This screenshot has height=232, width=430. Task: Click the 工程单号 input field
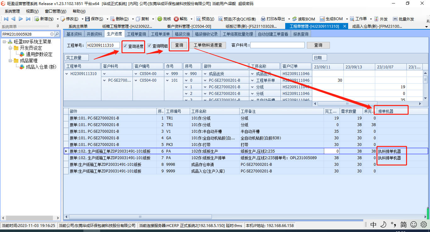(103, 45)
